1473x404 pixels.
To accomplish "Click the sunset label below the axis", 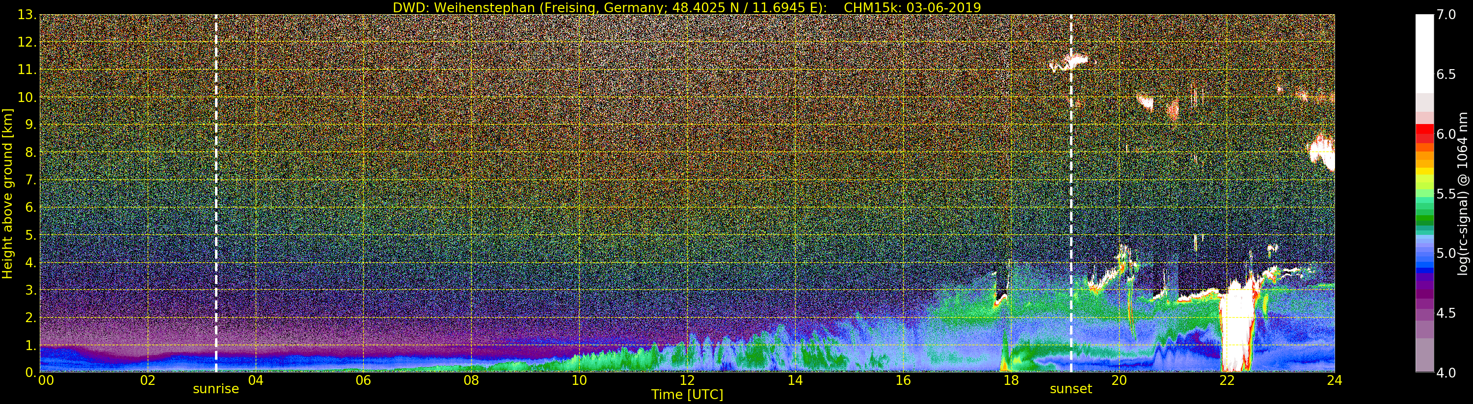I will [1071, 389].
